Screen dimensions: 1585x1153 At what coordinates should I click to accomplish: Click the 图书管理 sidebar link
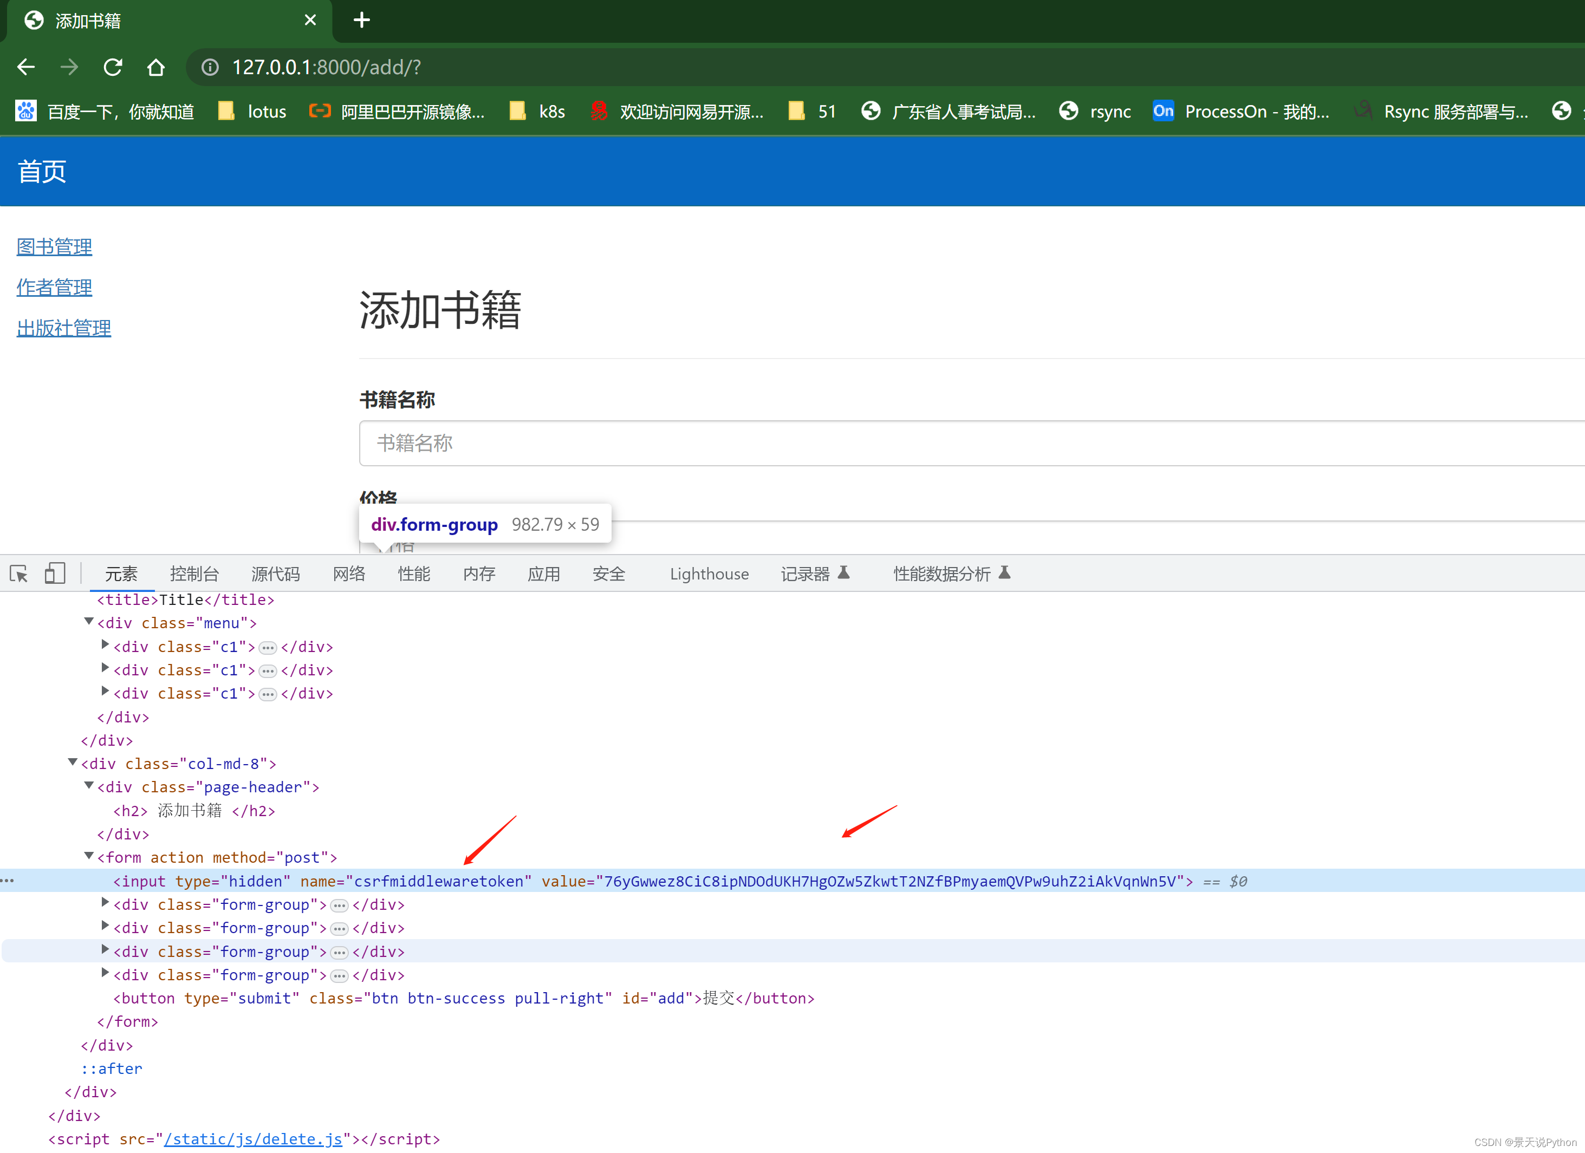(x=55, y=246)
